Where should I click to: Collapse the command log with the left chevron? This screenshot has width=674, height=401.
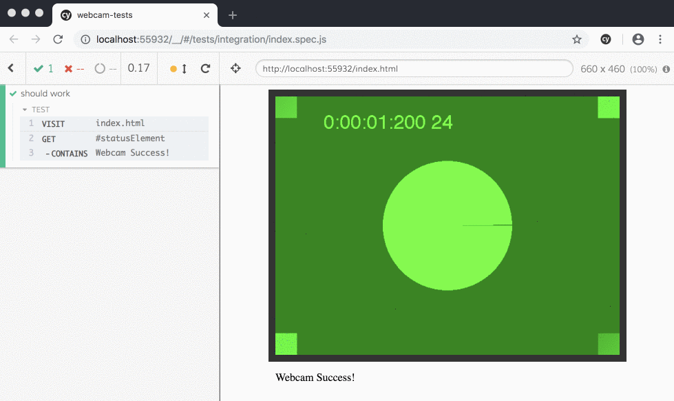coord(10,68)
